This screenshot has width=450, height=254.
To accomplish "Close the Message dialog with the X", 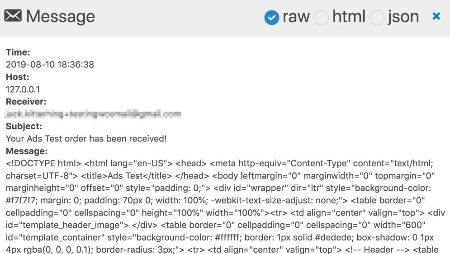I will [436, 16].
